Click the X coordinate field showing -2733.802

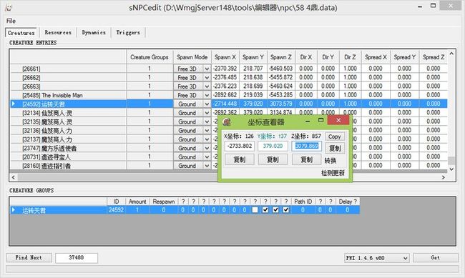[x=240, y=146]
